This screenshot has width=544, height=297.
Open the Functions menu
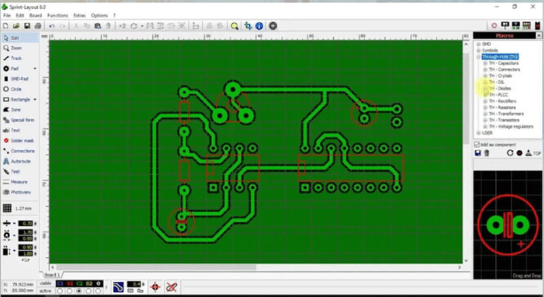(58, 16)
